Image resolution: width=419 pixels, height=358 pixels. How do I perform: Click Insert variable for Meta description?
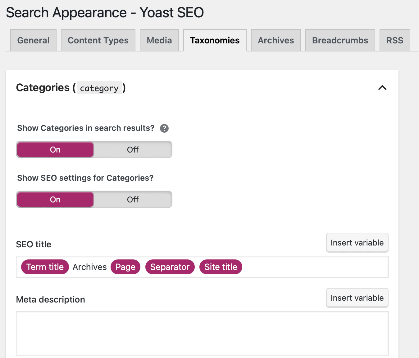click(x=357, y=298)
